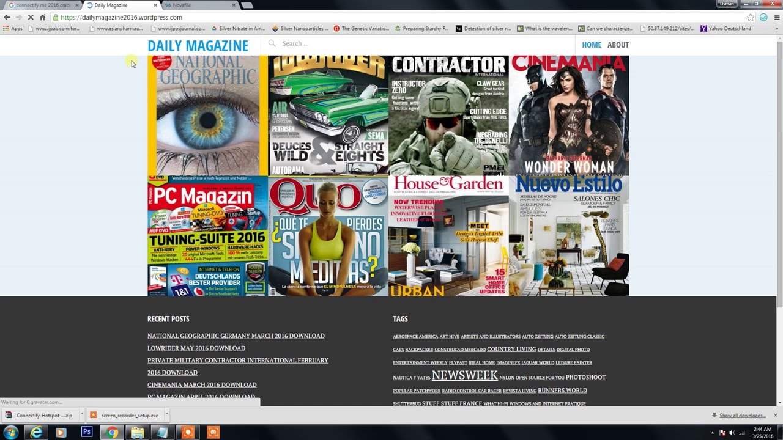Click the RUNNERS WORLD tag
Screen dimensions: 783x440
coord(562,390)
